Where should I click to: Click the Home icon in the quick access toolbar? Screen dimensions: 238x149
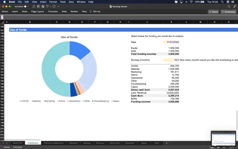[x=34, y=6]
